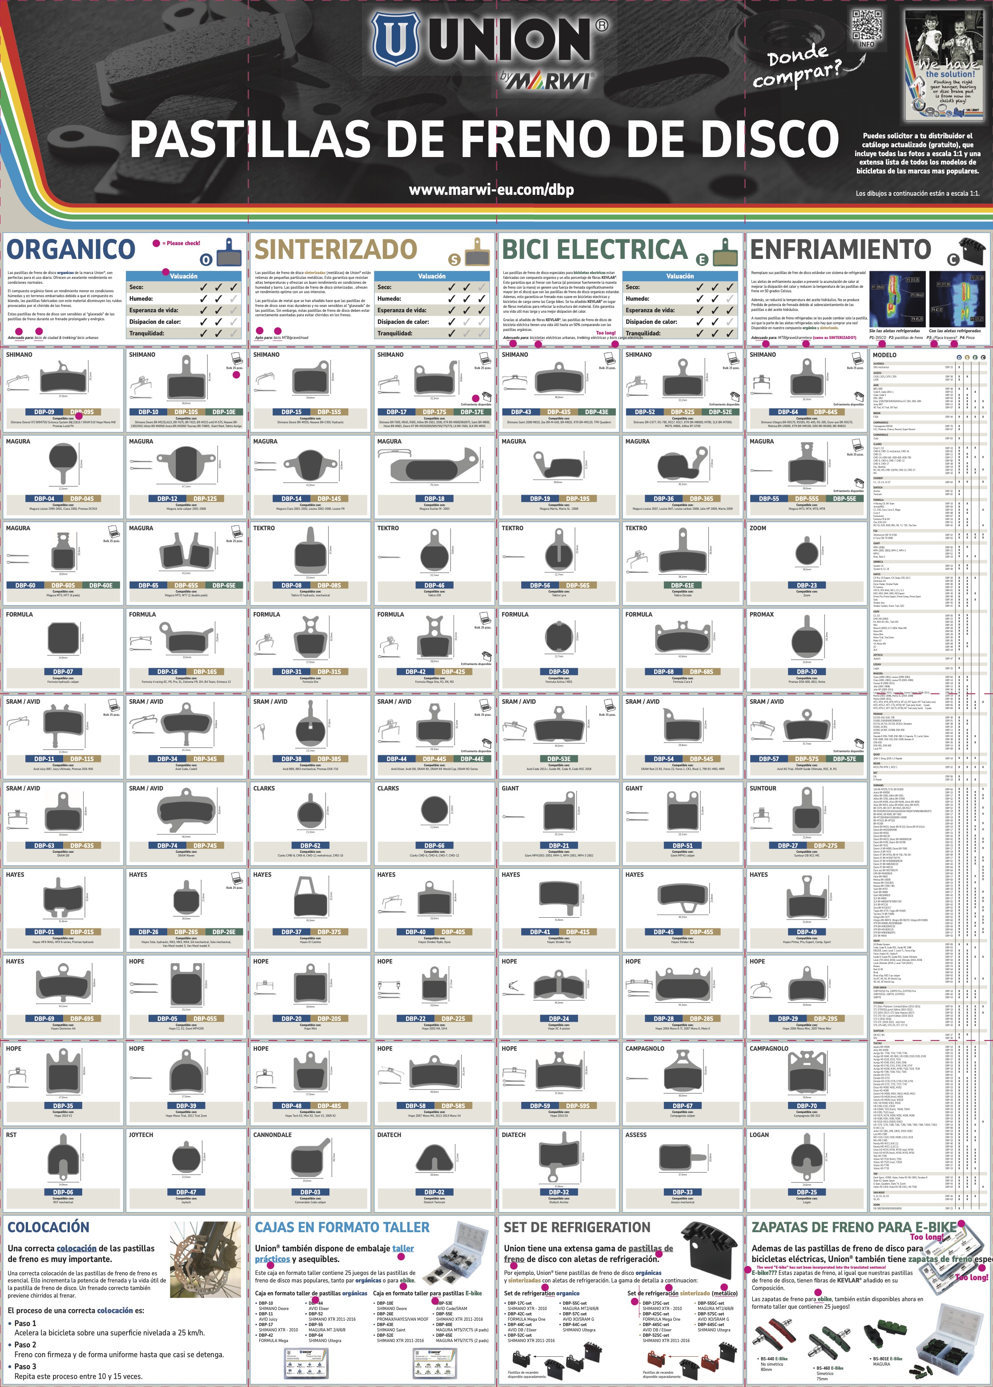Click the MODELO column heading
Screen dimensions: 993x1387
(884, 355)
